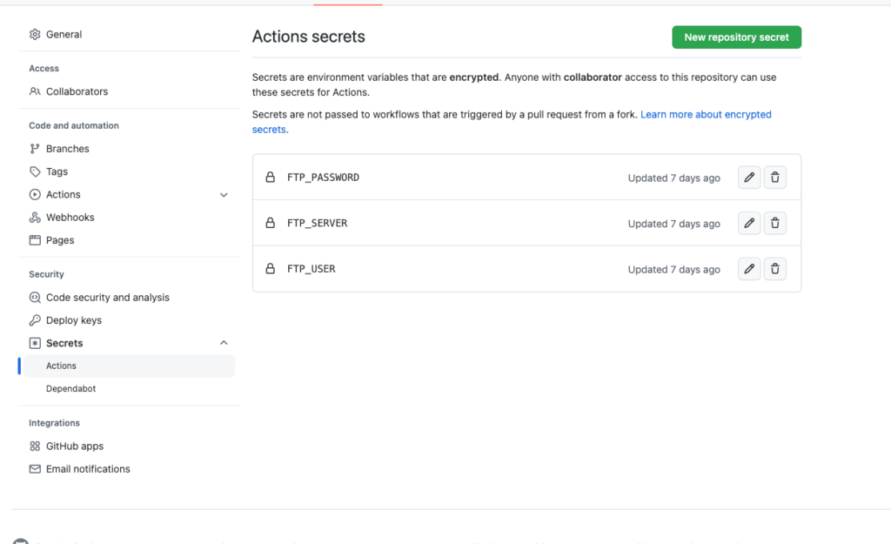Open Email notifications settings
The height and width of the screenshot is (544, 891).
[87, 469]
